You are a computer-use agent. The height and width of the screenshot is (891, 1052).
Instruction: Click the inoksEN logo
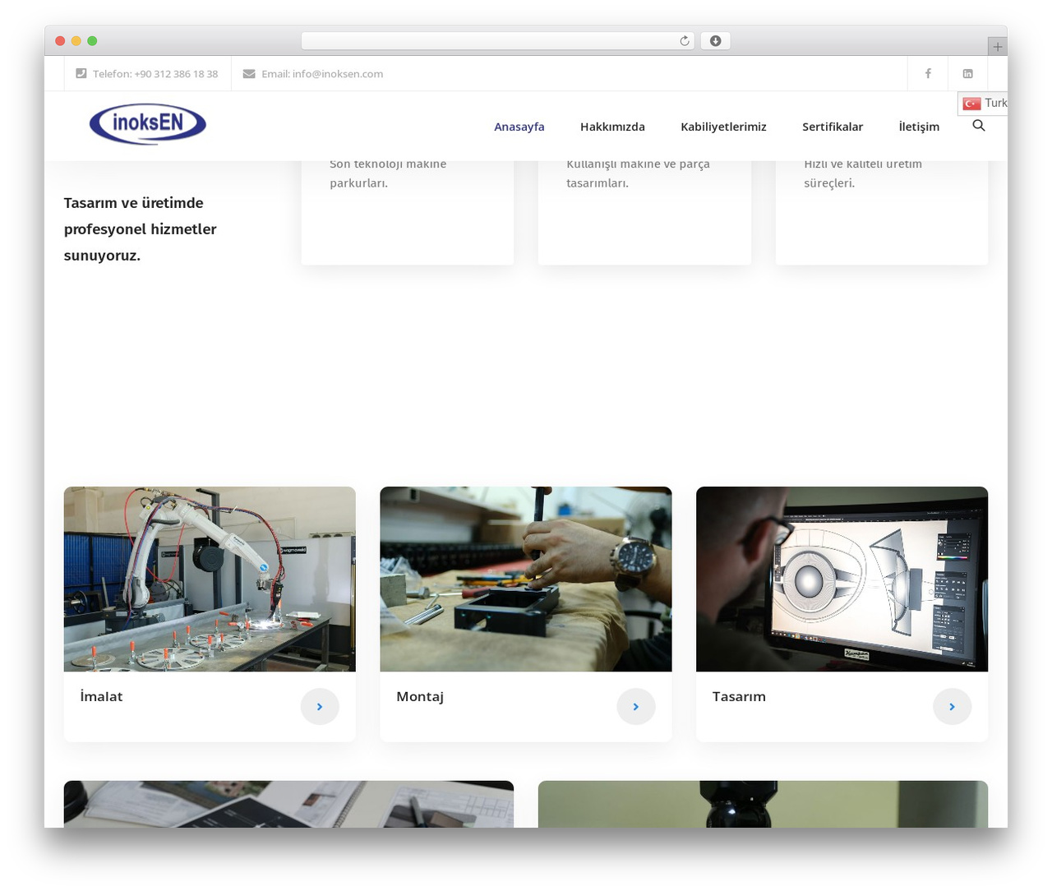click(148, 124)
